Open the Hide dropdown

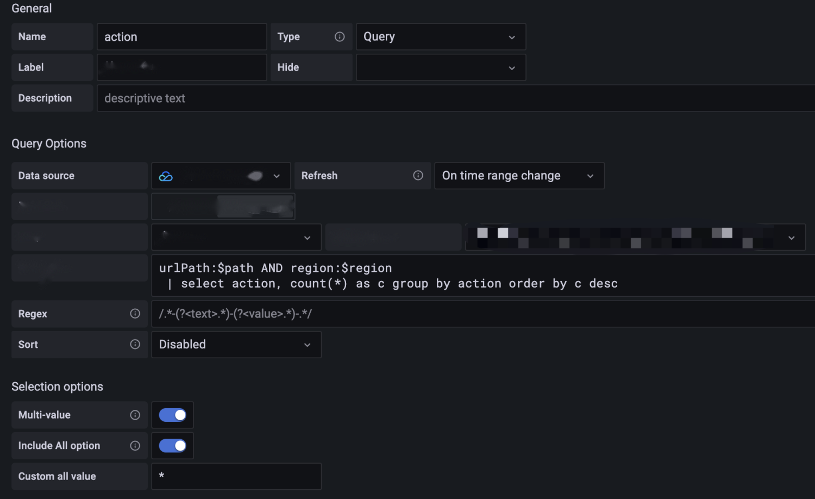pyautogui.click(x=440, y=67)
